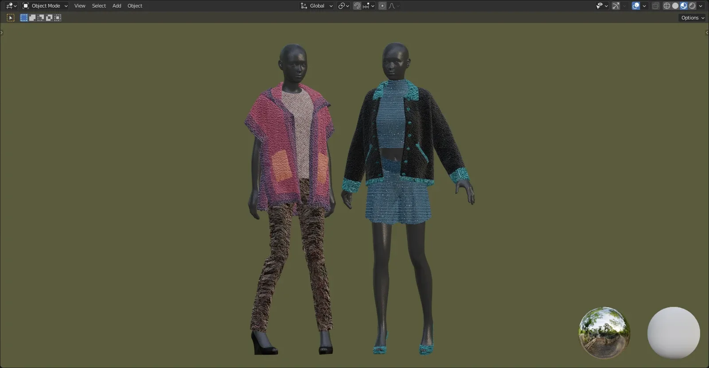
Task: Open the Options dropdown
Action: [693, 18]
